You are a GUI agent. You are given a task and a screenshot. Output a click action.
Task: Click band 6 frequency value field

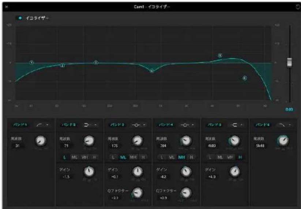(260, 146)
